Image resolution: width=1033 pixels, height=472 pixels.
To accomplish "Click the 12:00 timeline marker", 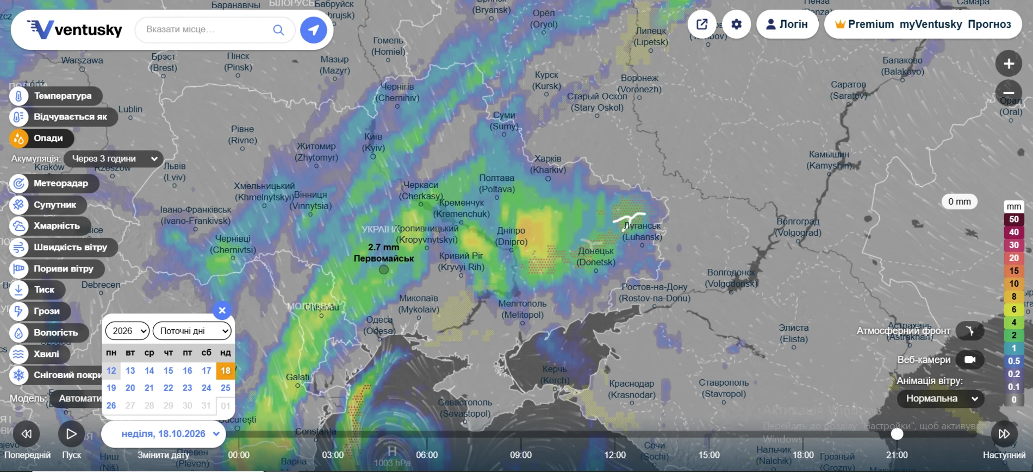I will pos(615,455).
